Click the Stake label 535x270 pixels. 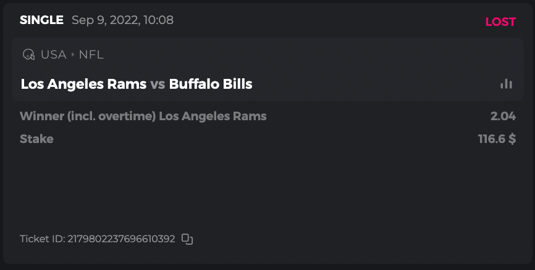(x=36, y=139)
